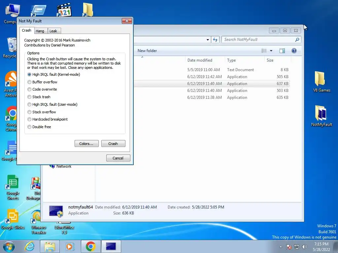Switch to the Hang tab
338x253 pixels.
coord(40,31)
